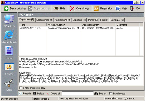This screenshot has height=101, width=145.
Task: Open About quill icon in sidebar
Action: pos(9,83)
